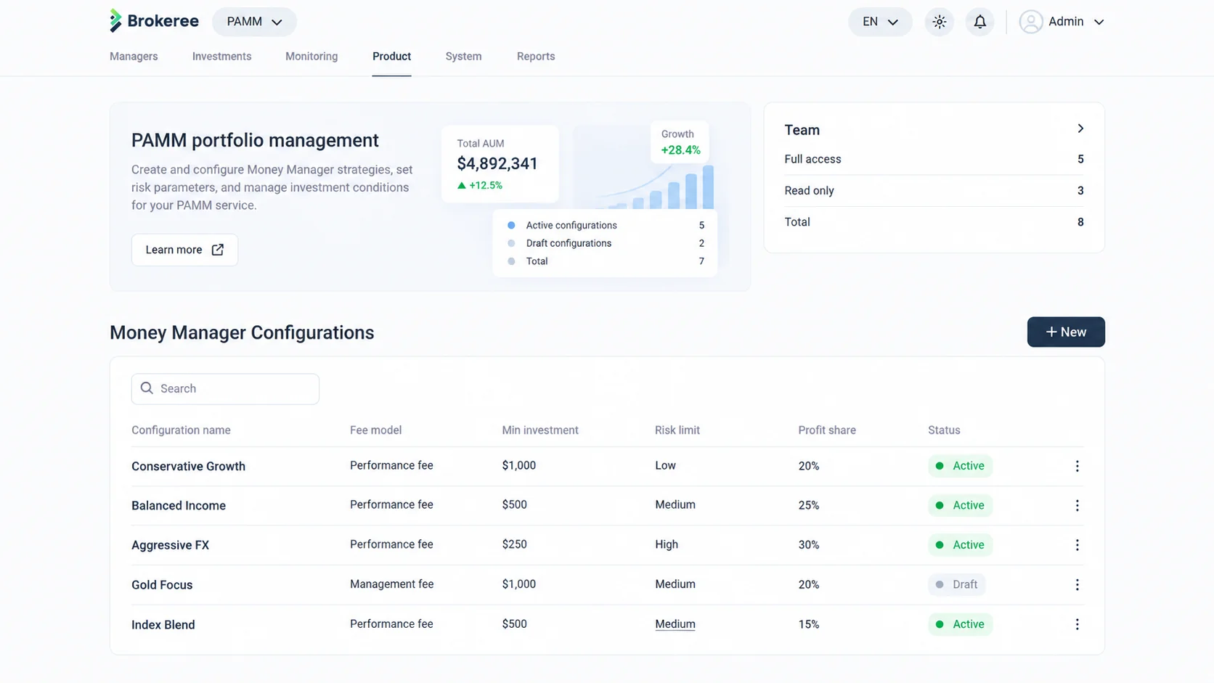Click the Brokeree logo
1214x683 pixels.
click(154, 21)
